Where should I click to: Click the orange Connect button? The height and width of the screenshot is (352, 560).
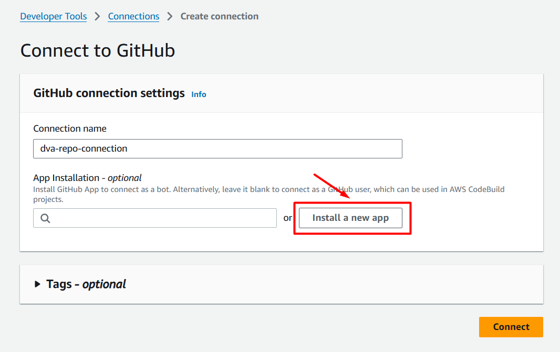511,327
